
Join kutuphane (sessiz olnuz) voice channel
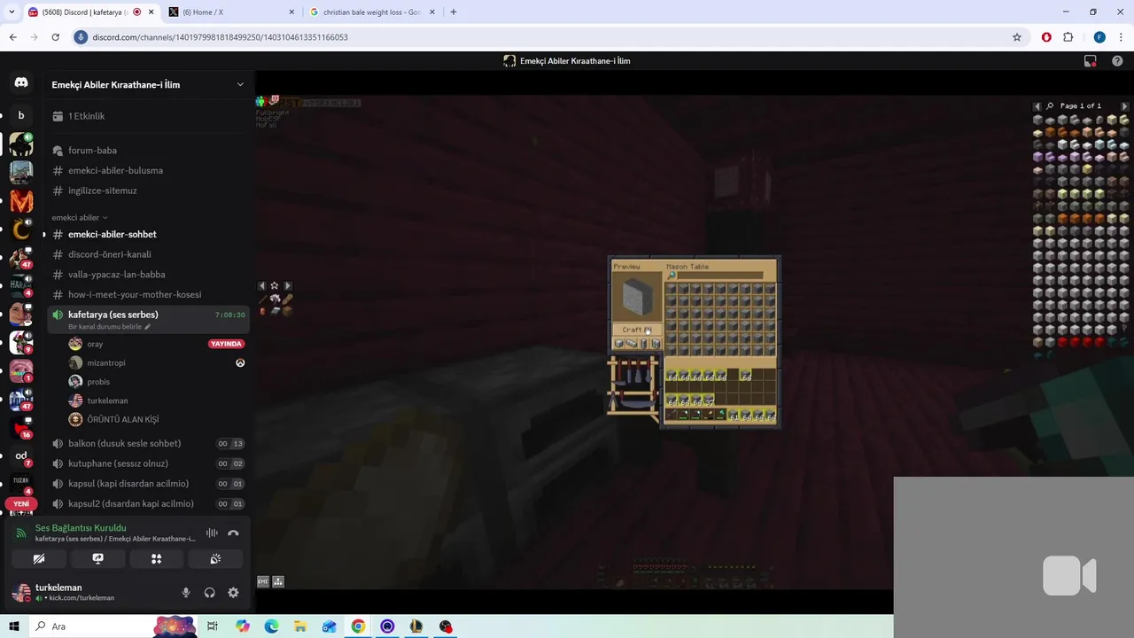click(x=147, y=463)
